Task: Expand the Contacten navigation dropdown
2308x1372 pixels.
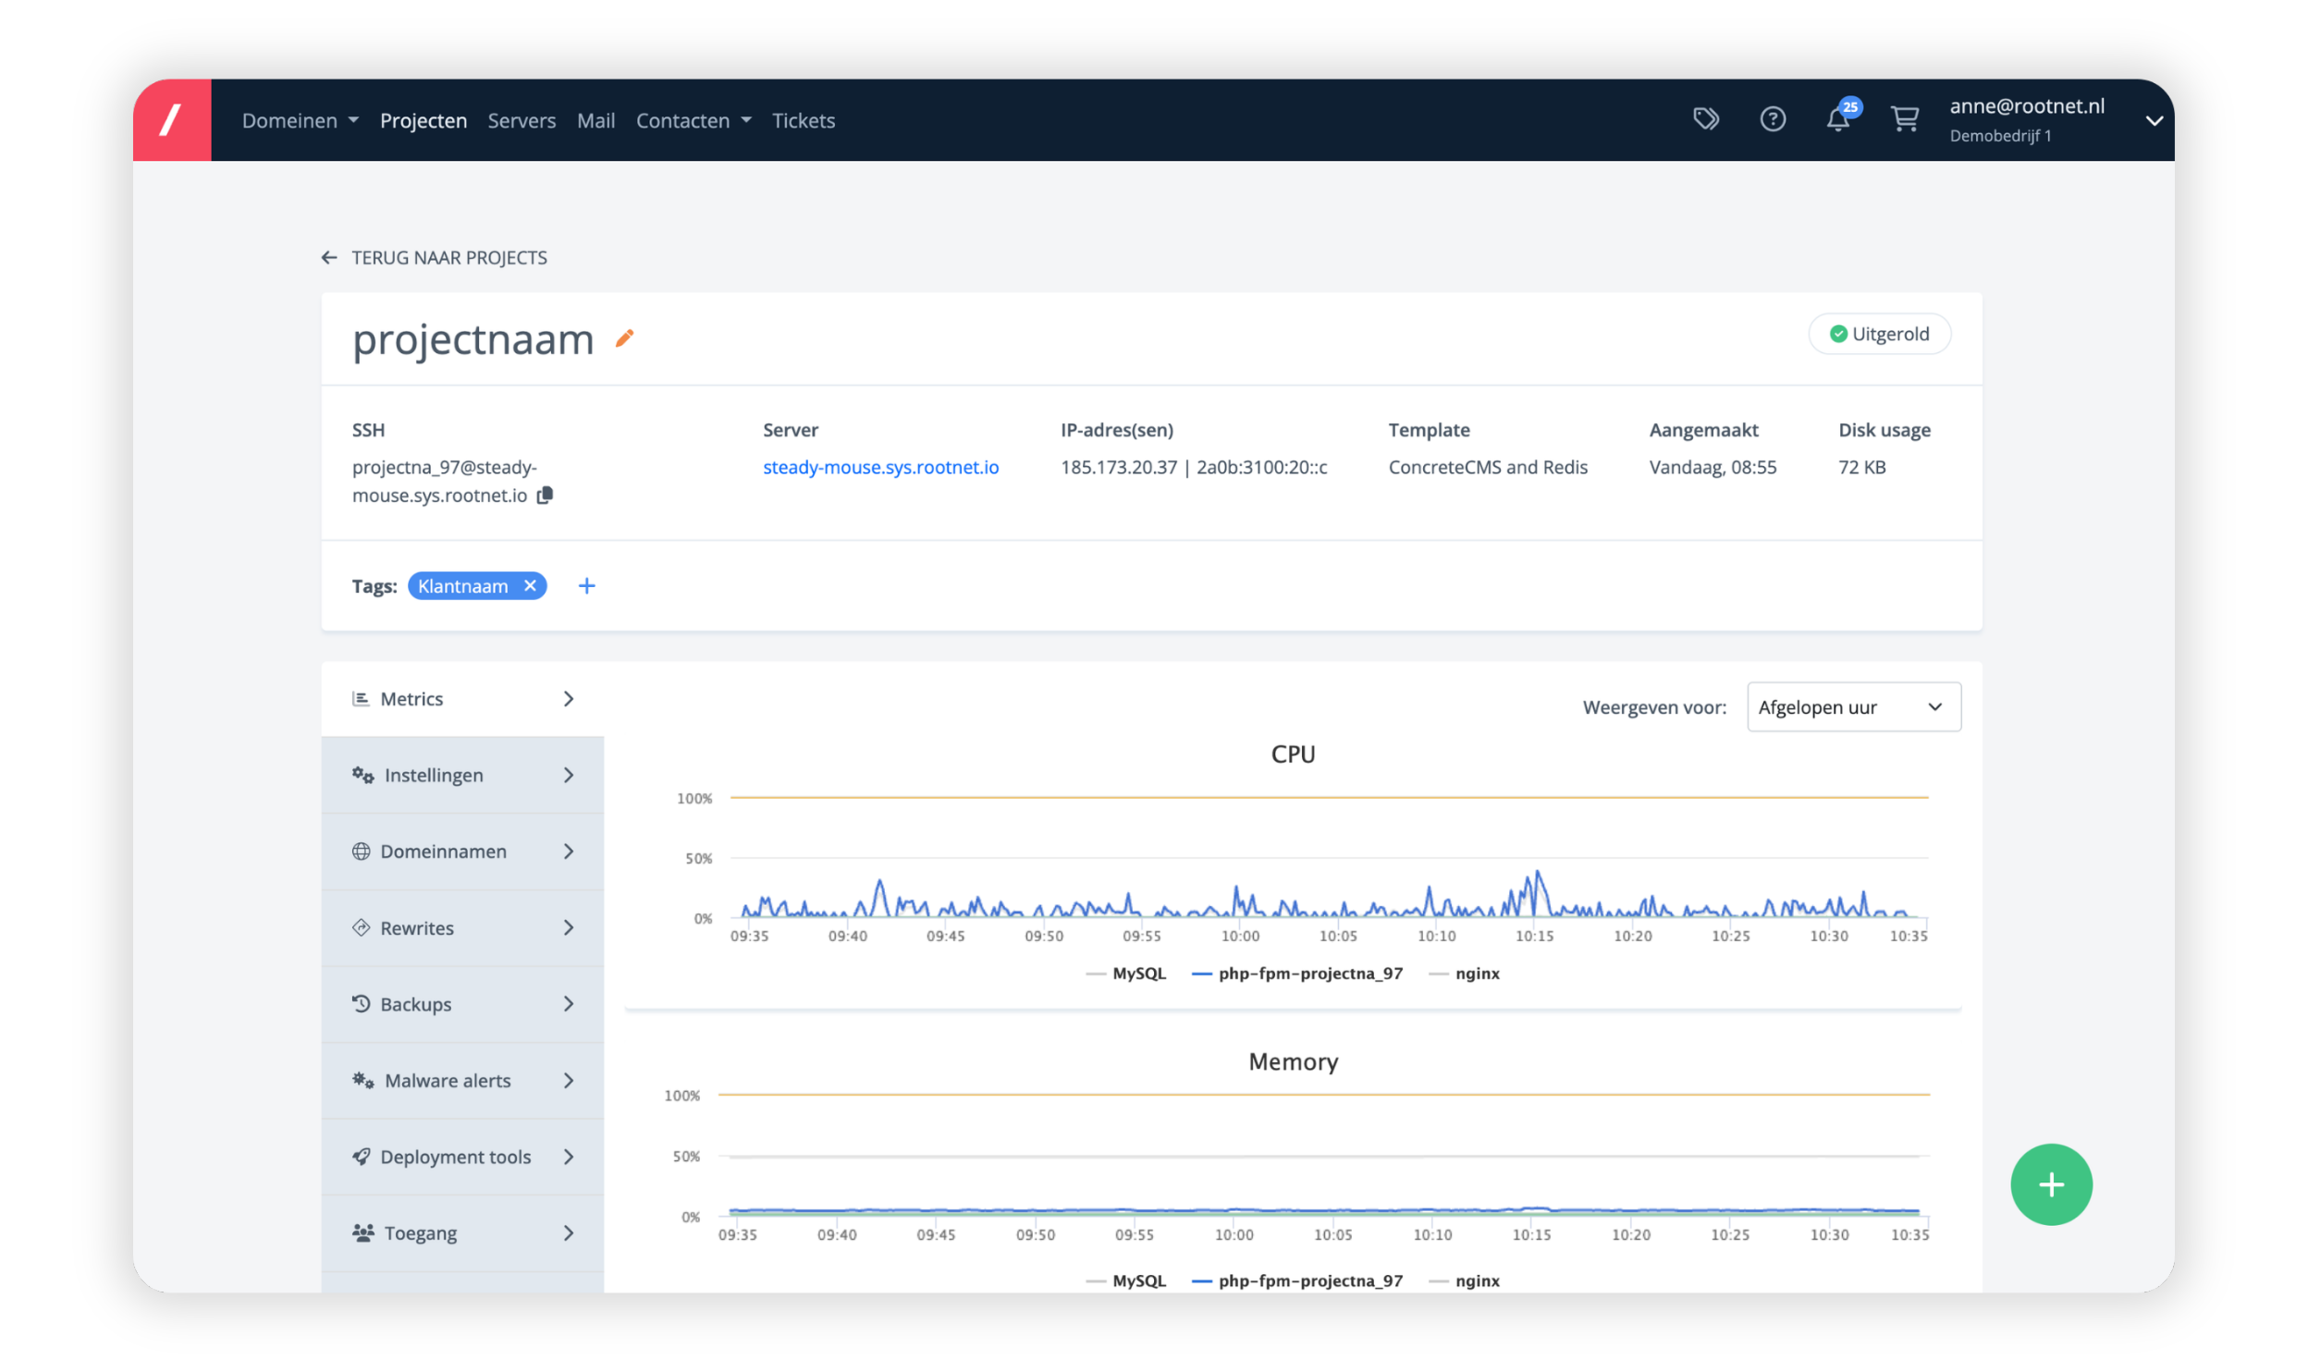Action: tap(693, 120)
